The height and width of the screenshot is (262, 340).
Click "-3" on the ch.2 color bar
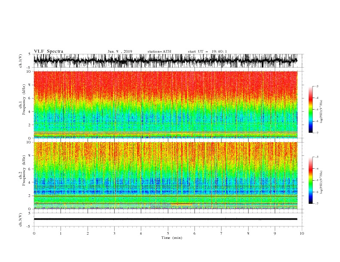(317, 157)
